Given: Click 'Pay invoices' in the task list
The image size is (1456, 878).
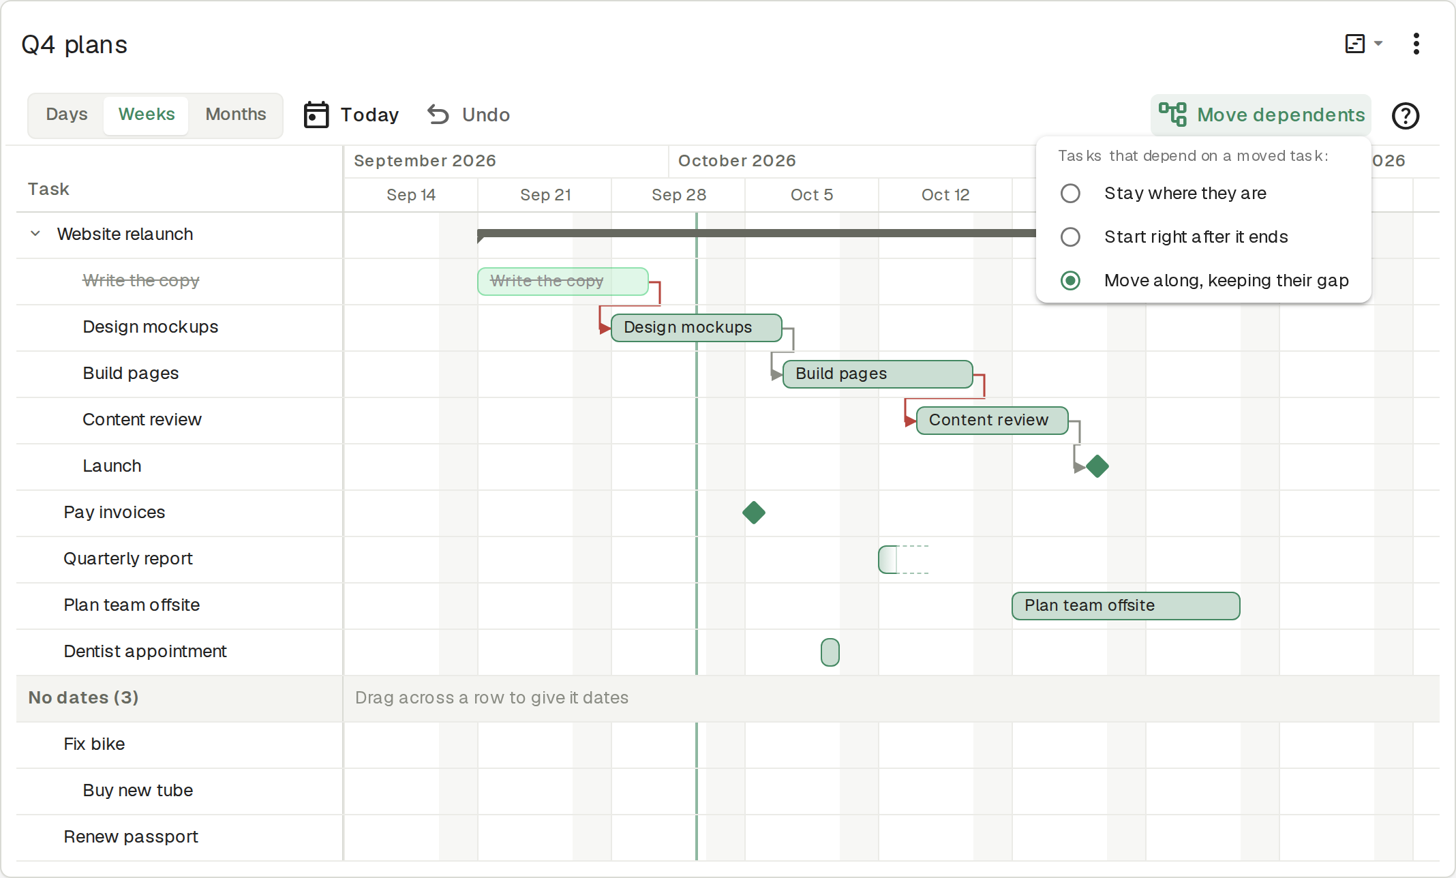Looking at the screenshot, I should tap(115, 513).
